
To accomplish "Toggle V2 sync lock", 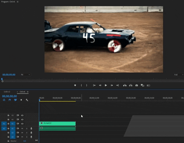I will point(18,119).
